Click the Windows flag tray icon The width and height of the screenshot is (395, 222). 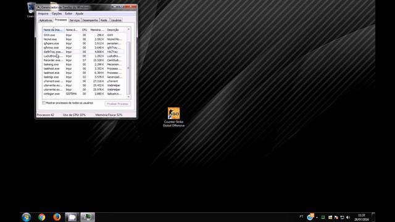click(x=330, y=217)
